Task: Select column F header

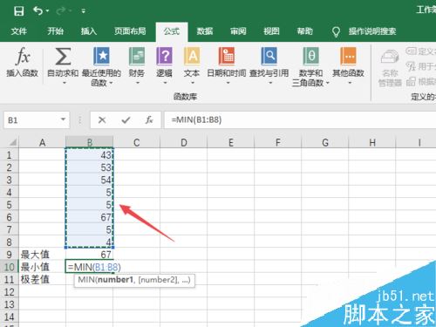Action: tap(277, 142)
